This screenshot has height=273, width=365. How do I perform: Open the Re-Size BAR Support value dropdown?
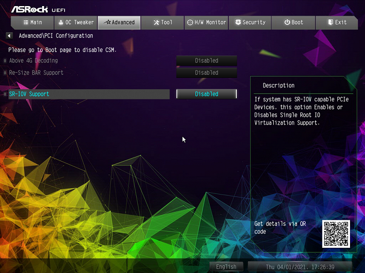click(206, 73)
